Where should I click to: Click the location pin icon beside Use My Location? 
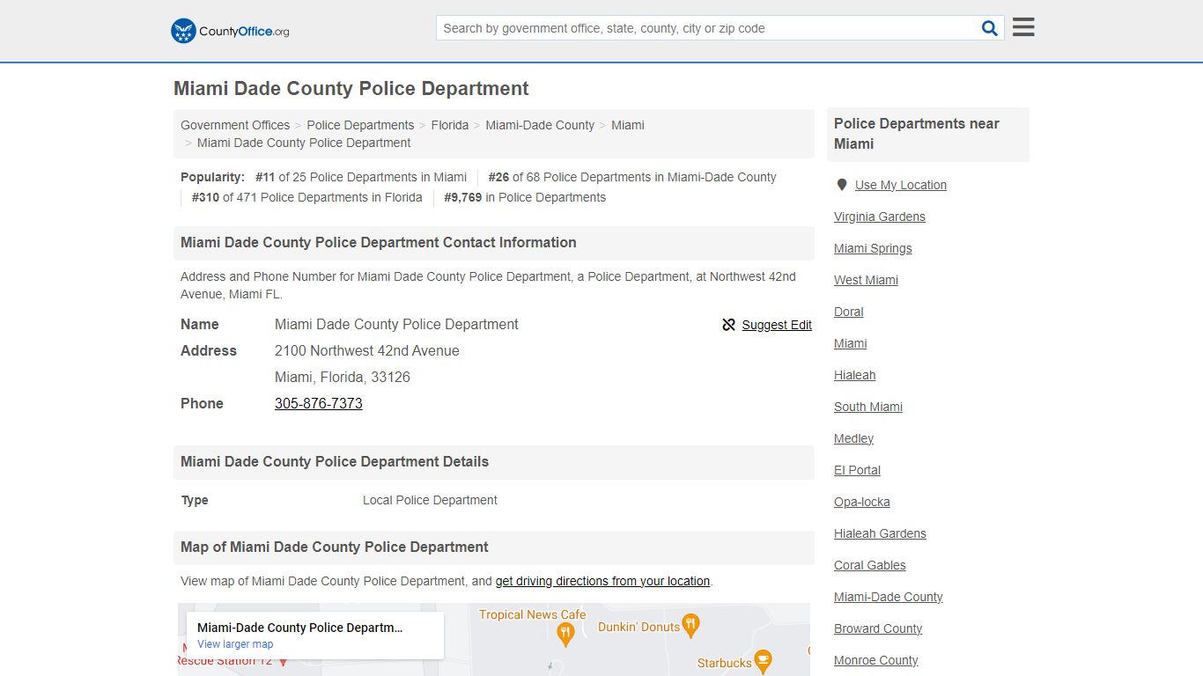[x=842, y=185]
